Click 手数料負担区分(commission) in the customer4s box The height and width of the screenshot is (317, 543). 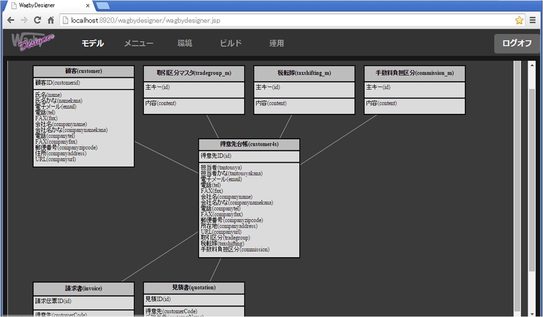coord(235,249)
